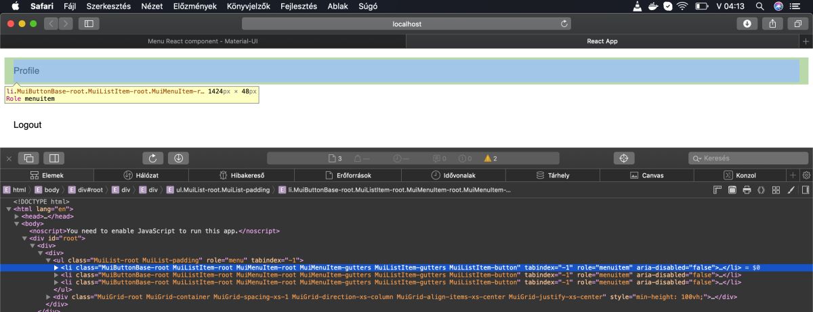Select the React App browser tab
This screenshot has width=813, height=312.
[602, 41]
